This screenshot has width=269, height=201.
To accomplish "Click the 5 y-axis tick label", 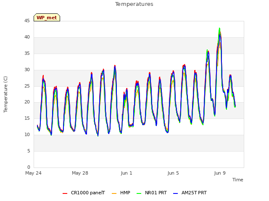I will tap(29, 151).
